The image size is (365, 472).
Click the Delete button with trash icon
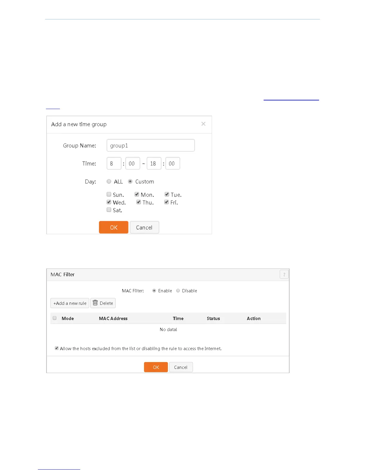(103, 303)
